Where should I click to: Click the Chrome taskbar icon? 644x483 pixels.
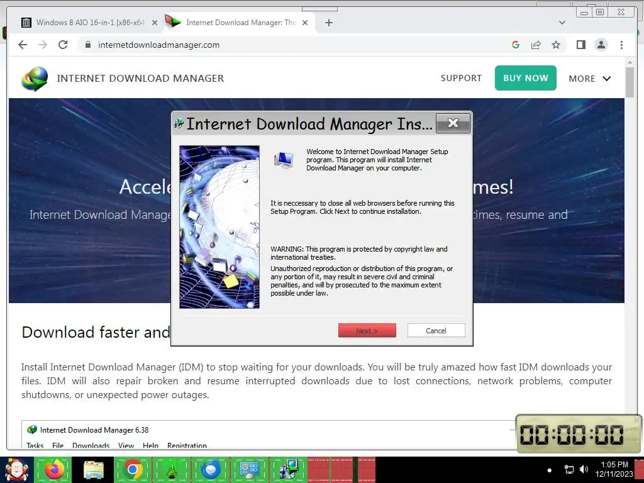click(x=133, y=469)
